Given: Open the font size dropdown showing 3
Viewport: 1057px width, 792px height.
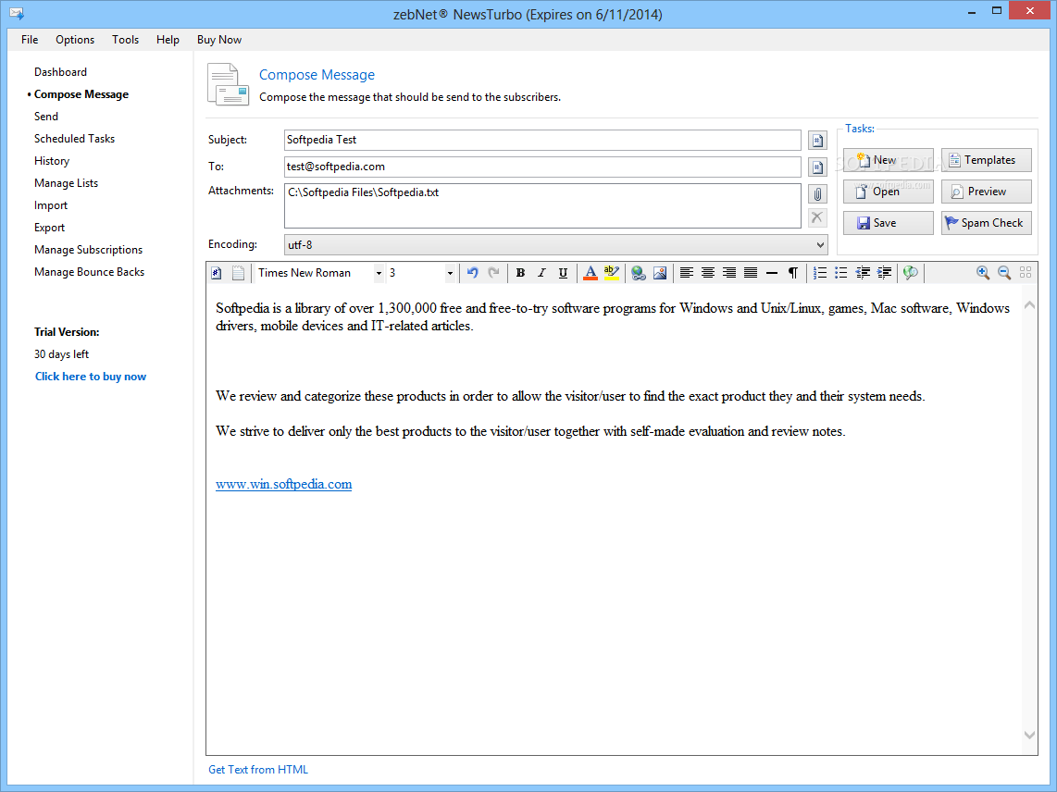Looking at the screenshot, I should [450, 273].
